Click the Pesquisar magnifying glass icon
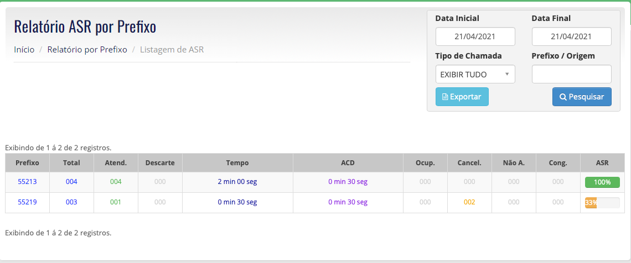Image resolution: width=631 pixels, height=263 pixels. tap(563, 97)
